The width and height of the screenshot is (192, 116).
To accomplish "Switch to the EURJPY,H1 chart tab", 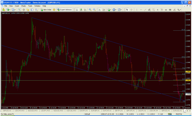I will click(x=84, y=110).
